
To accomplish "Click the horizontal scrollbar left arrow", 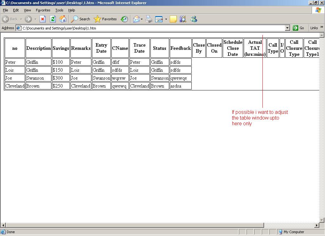I will (3, 225).
